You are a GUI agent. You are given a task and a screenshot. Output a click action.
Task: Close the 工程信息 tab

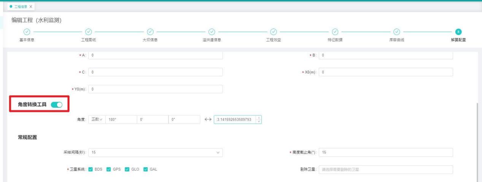[31, 7]
